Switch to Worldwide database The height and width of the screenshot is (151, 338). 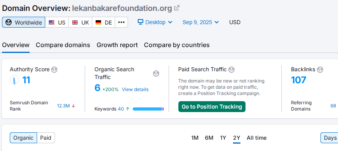click(x=24, y=22)
